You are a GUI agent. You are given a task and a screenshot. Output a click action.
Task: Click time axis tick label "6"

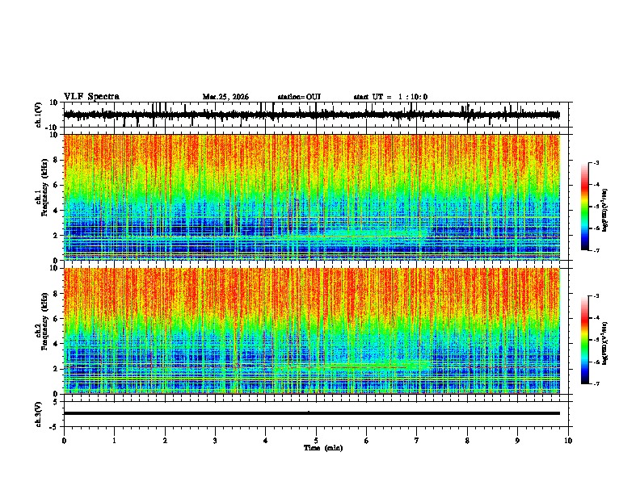pos(367,441)
